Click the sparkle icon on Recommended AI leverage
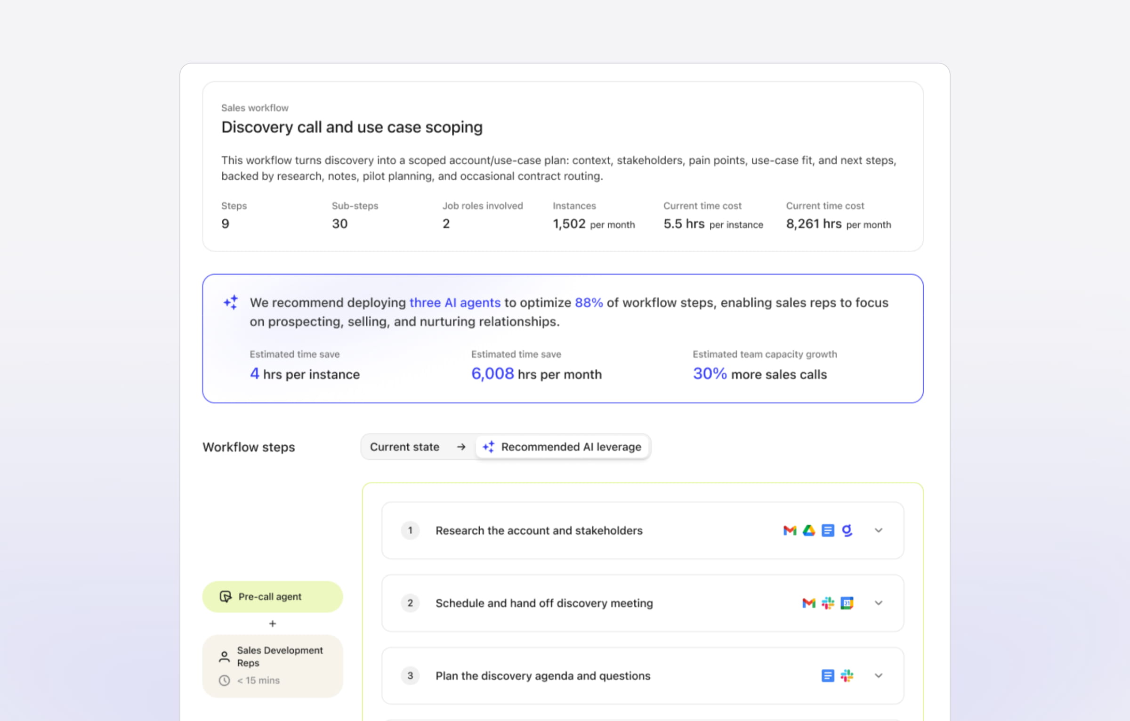Viewport: 1130px width, 721px height. click(x=489, y=447)
